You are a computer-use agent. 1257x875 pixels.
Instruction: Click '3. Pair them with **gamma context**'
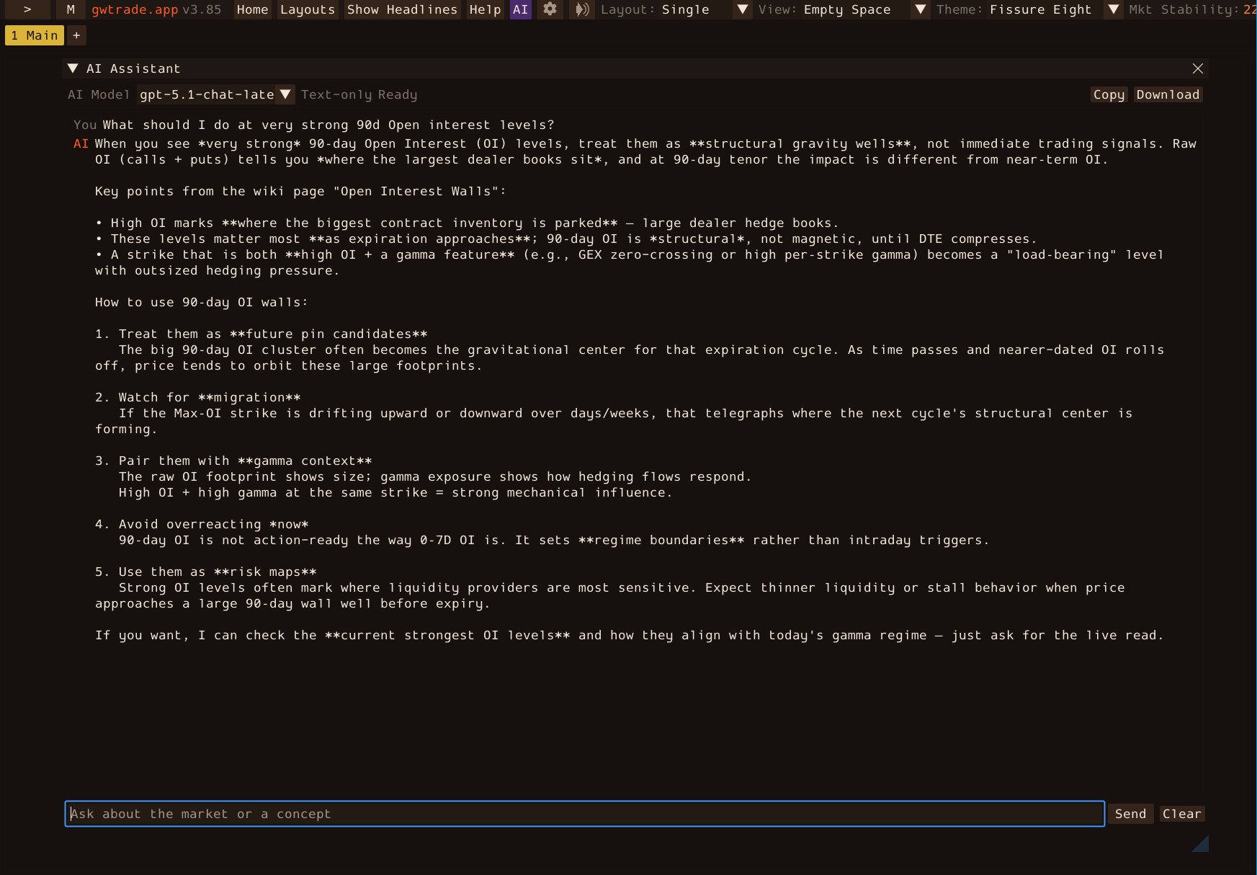point(233,461)
